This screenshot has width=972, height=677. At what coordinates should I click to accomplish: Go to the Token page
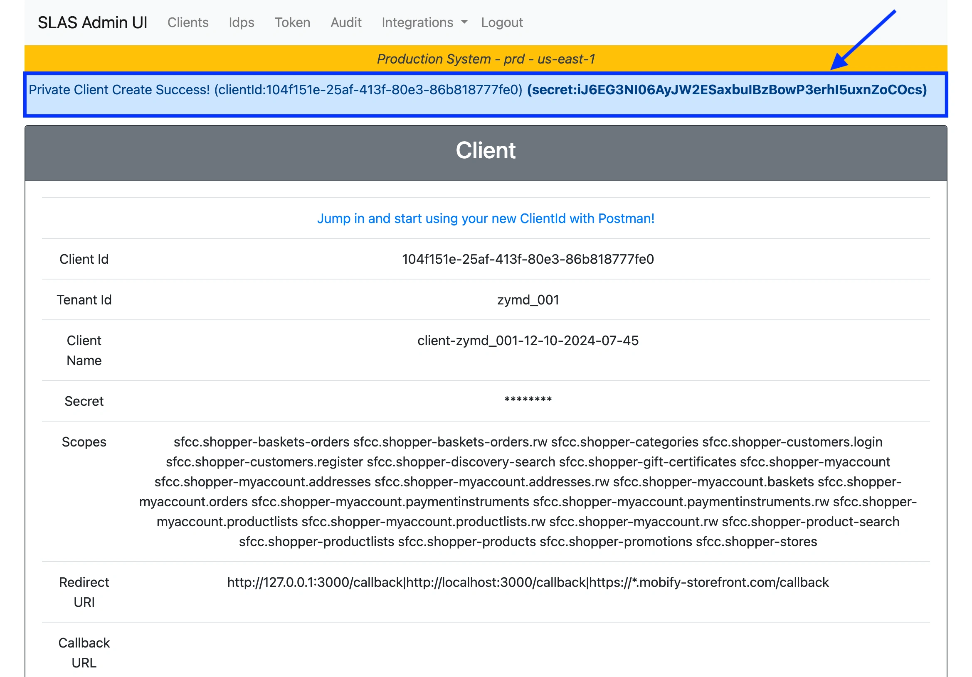292,22
